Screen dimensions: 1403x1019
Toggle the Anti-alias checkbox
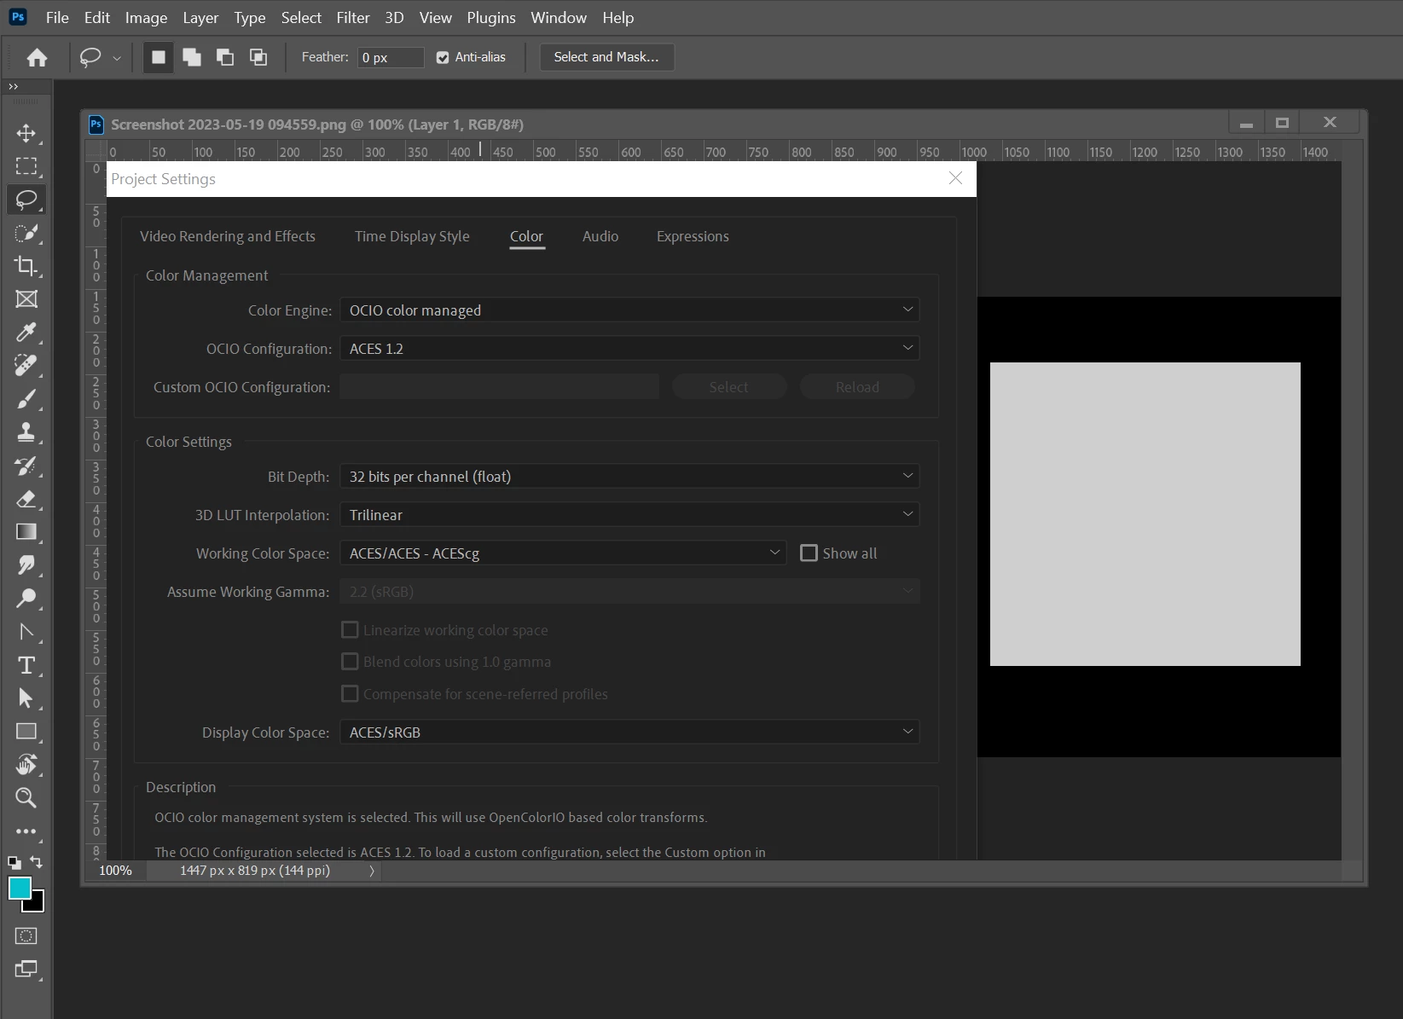coord(443,58)
